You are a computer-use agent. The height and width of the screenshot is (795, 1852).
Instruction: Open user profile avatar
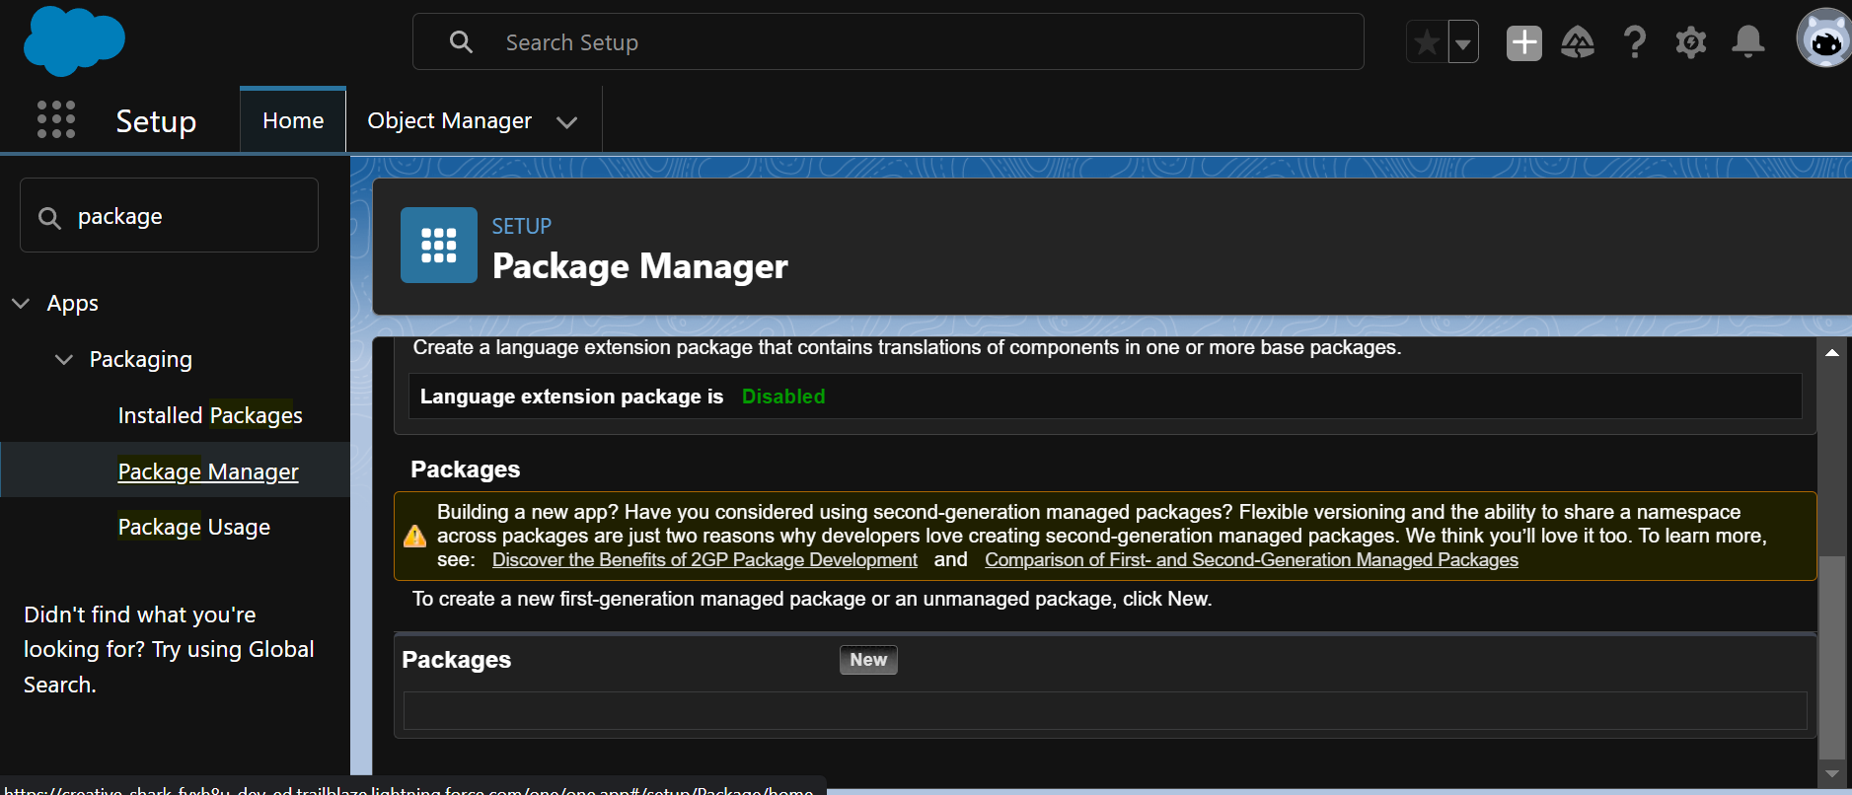(1823, 40)
